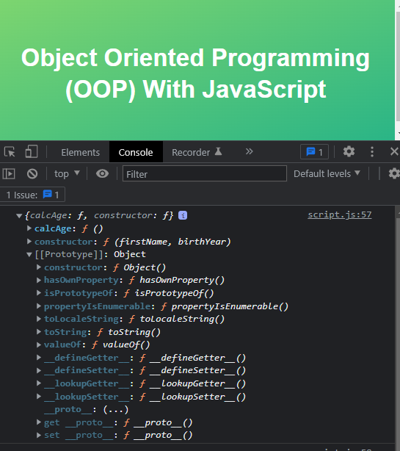Toggle the device toolbar icon
This screenshot has height=451, width=400.
pos(32,151)
